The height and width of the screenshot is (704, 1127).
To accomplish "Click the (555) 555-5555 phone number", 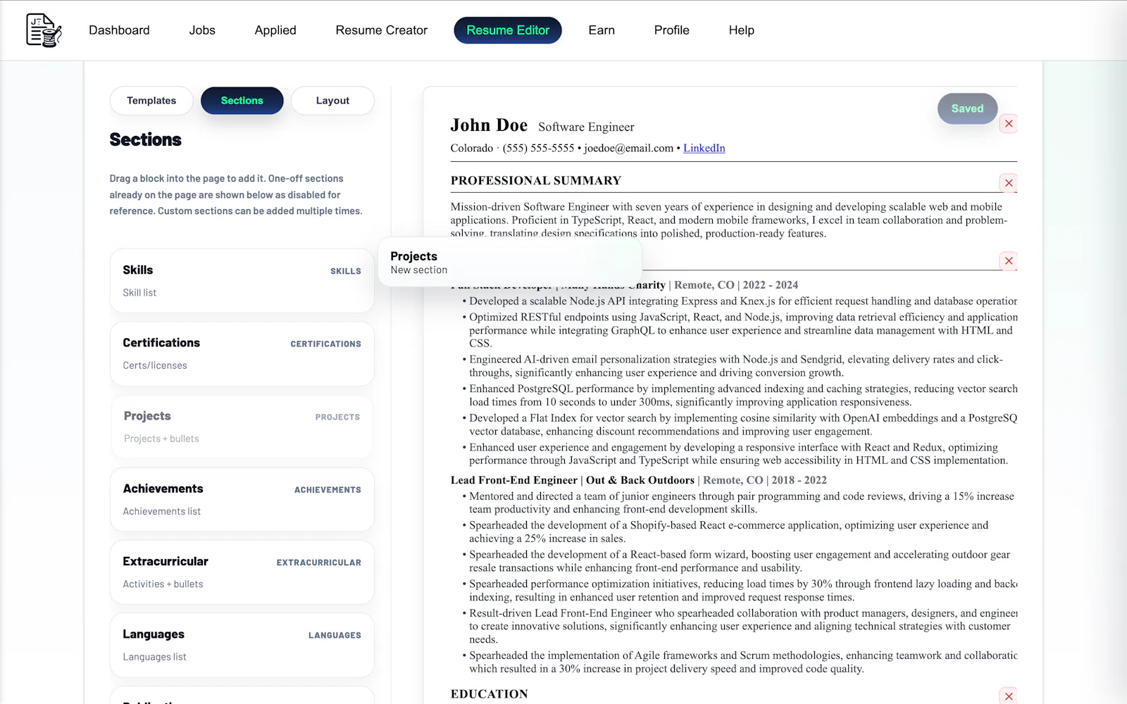I will 538,148.
